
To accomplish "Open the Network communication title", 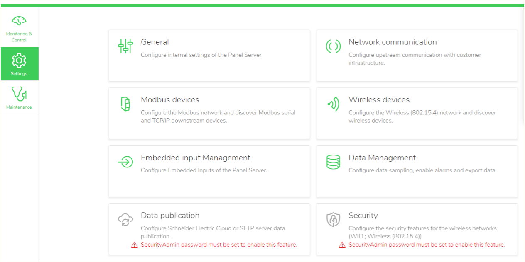I will 393,42.
